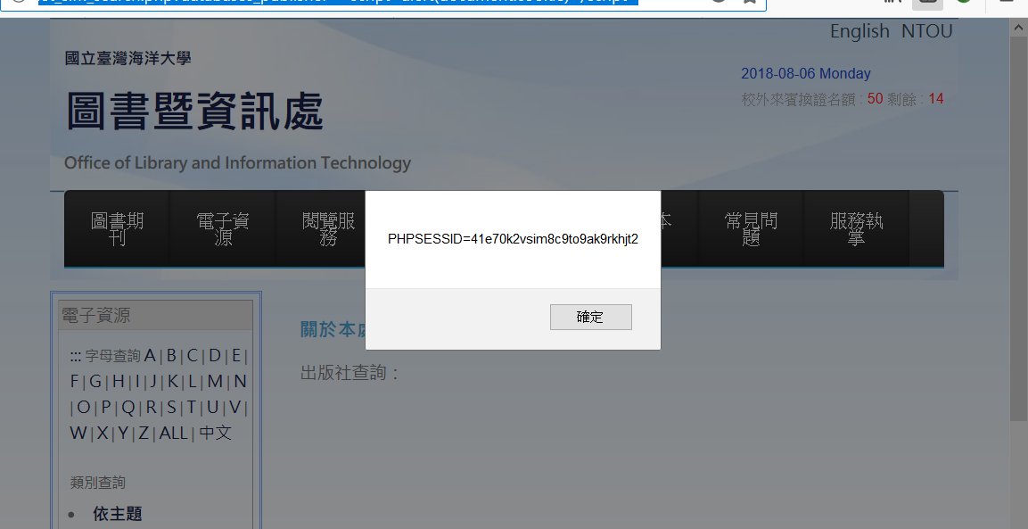
Task: Show ALL databases in the letter index
Action: coord(173,434)
